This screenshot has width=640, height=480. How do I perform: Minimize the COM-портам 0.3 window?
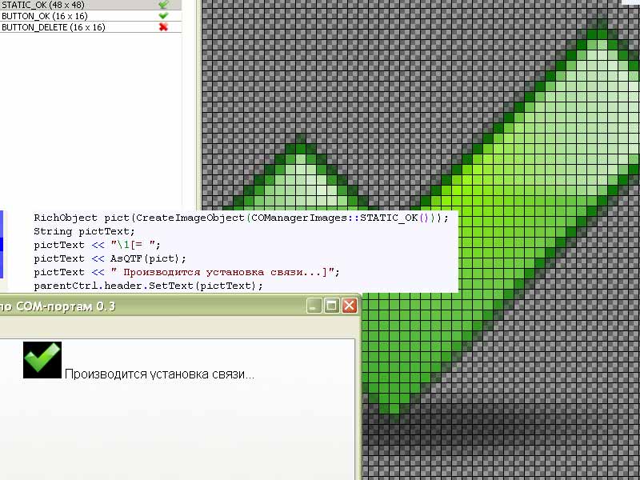coord(314,306)
